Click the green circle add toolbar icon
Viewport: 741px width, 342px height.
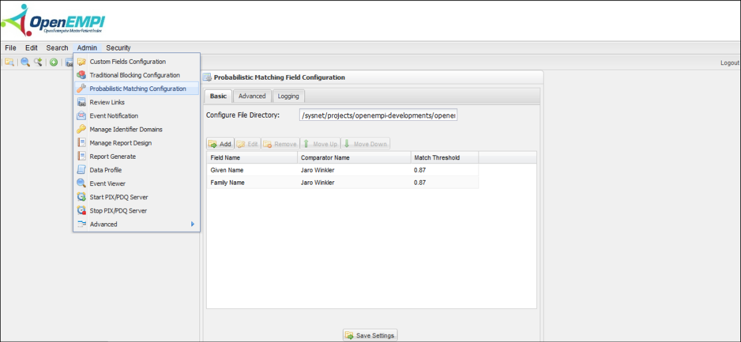coord(54,62)
